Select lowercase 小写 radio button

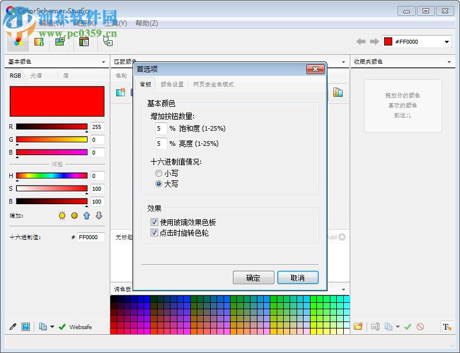coord(159,173)
